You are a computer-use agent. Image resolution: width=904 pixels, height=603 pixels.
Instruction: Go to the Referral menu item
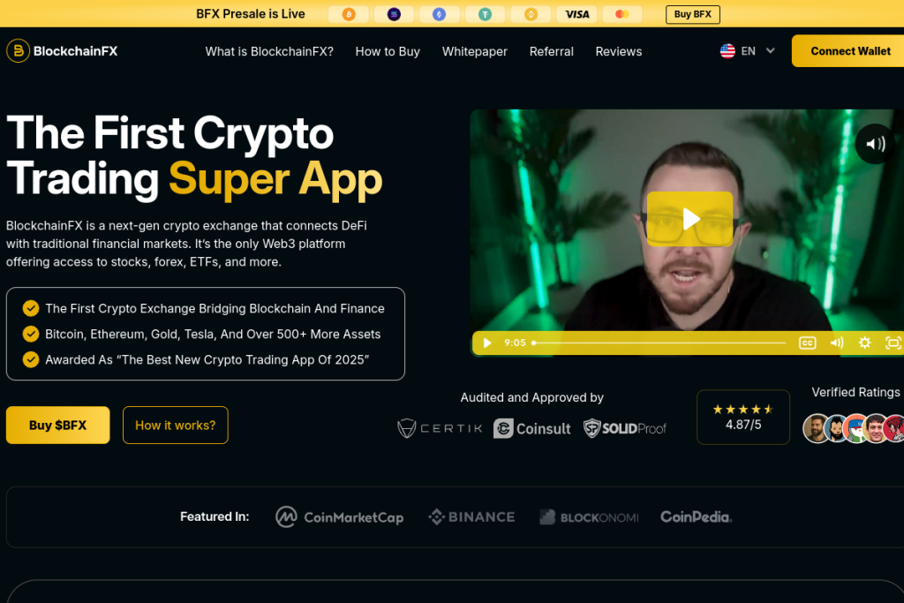(551, 51)
